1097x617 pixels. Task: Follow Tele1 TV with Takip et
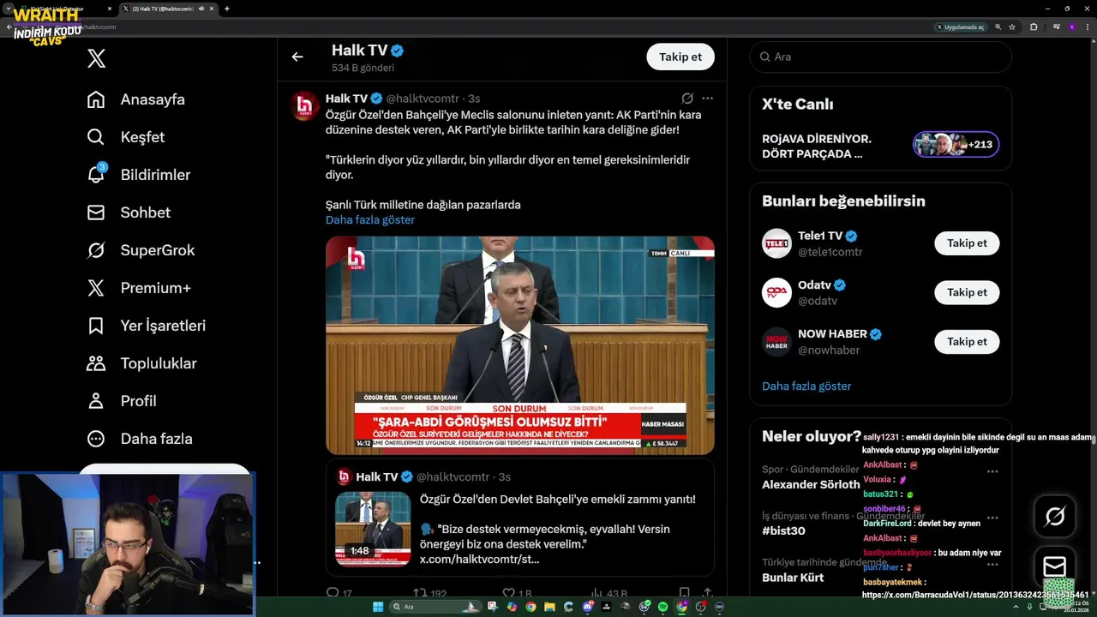pyautogui.click(x=967, y=243)
